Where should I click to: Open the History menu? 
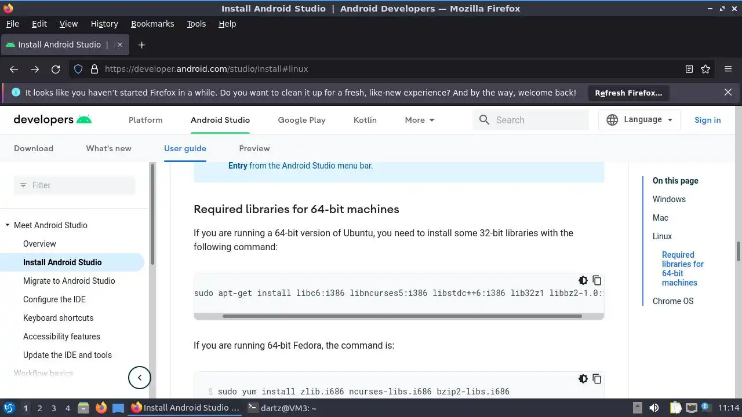coord(104,24)
